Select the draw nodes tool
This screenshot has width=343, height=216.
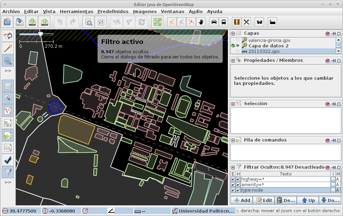pyautogui.click(x=8, y=48)
